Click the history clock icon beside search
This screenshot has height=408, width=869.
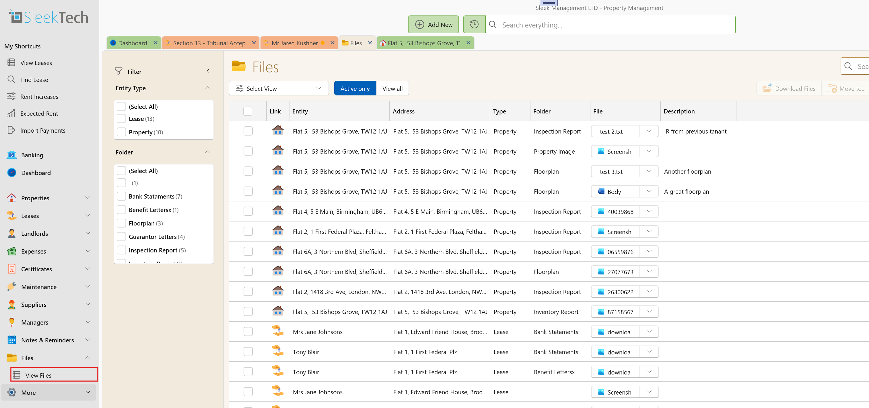coord(474,25)
